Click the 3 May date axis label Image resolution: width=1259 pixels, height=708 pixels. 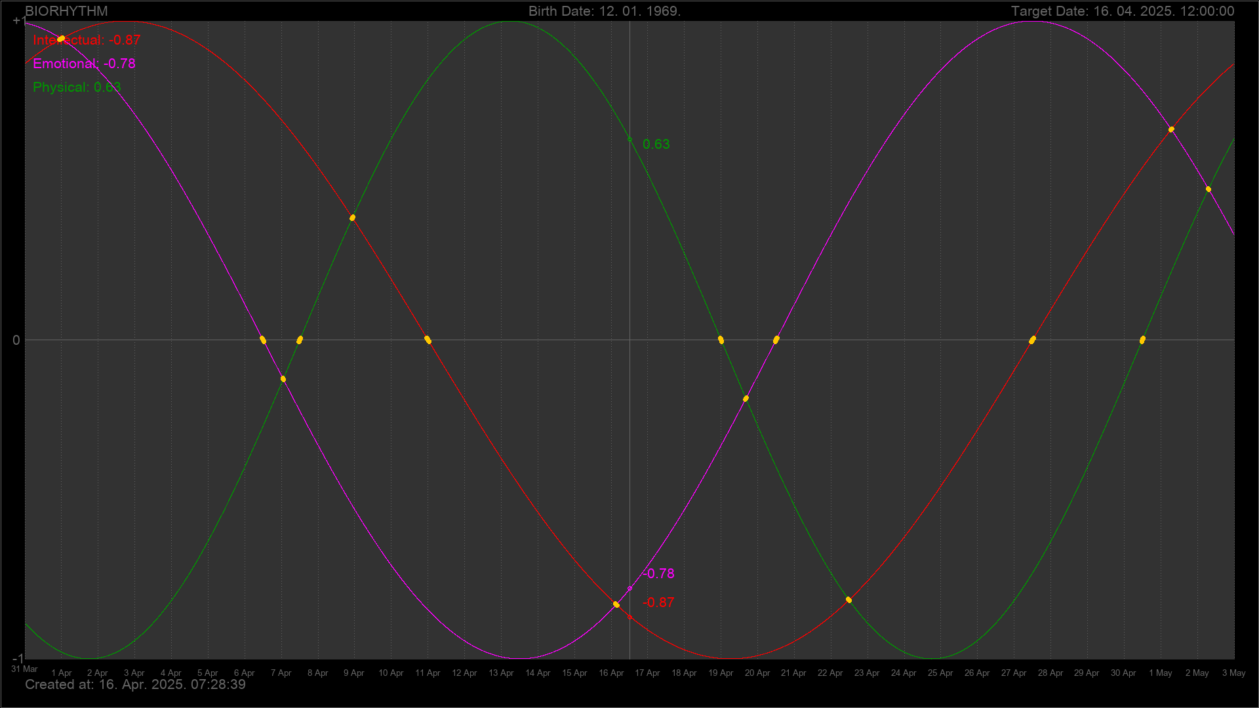1233,673
